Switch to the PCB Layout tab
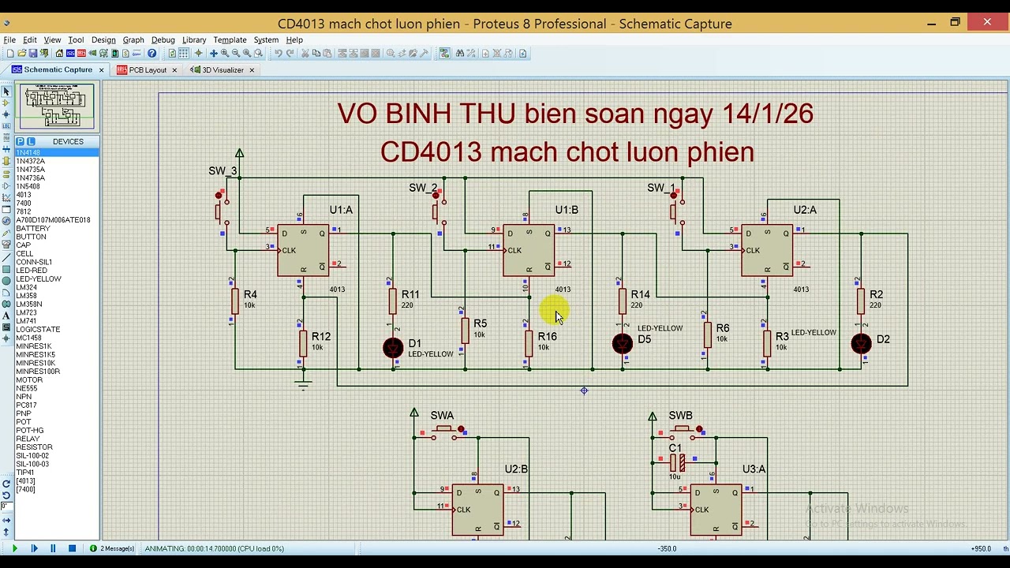 (x=148, y=70)
